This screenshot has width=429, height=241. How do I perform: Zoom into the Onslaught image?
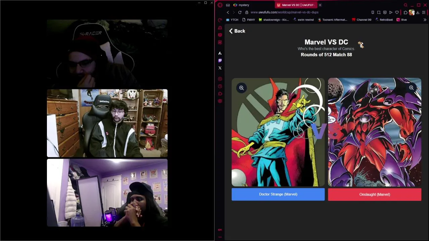click(411, 88)
